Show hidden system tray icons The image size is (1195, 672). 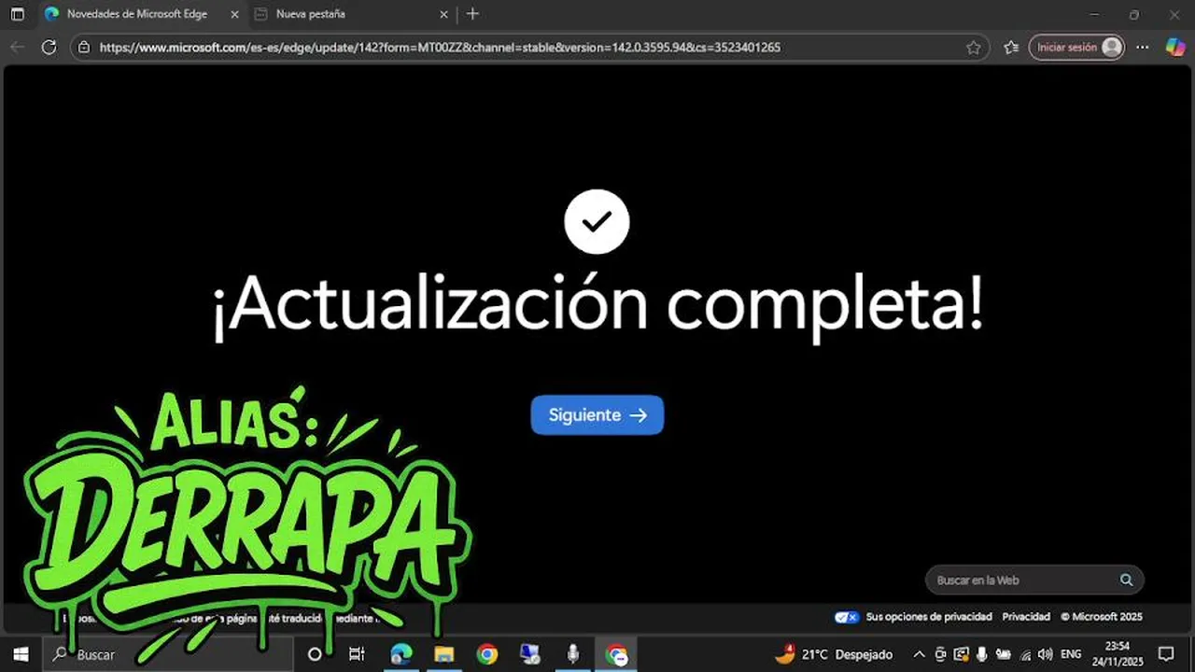[x=919, y=654]
